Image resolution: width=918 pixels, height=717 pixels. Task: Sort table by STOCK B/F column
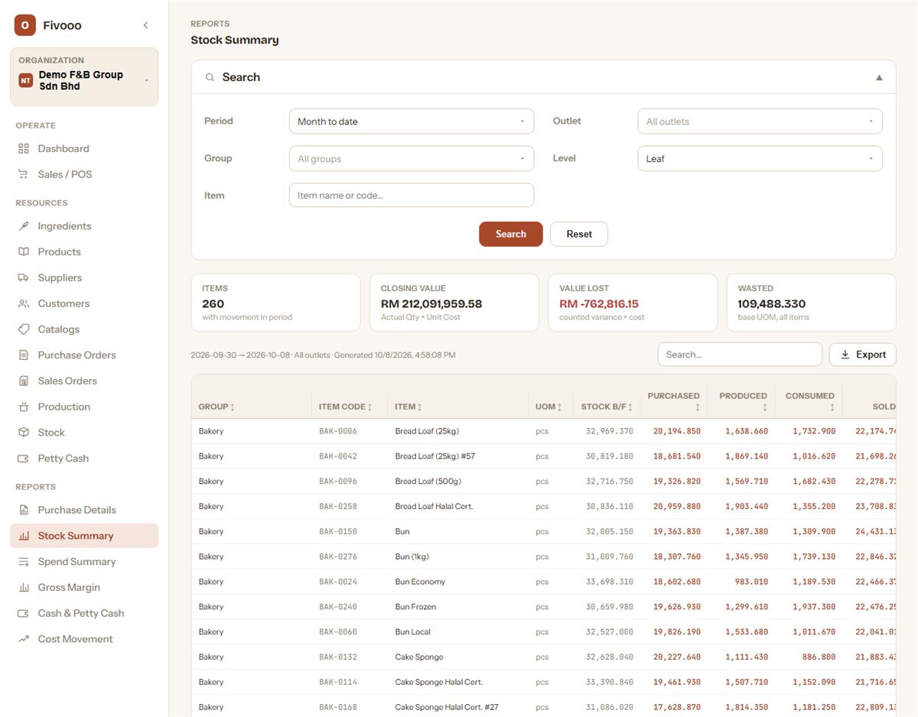pyautogui.click(x=607, y=407)
